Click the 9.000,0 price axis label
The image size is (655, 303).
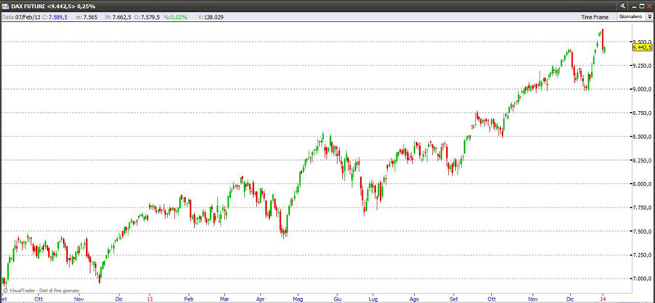pyautogui.click(x=643, y=89)
